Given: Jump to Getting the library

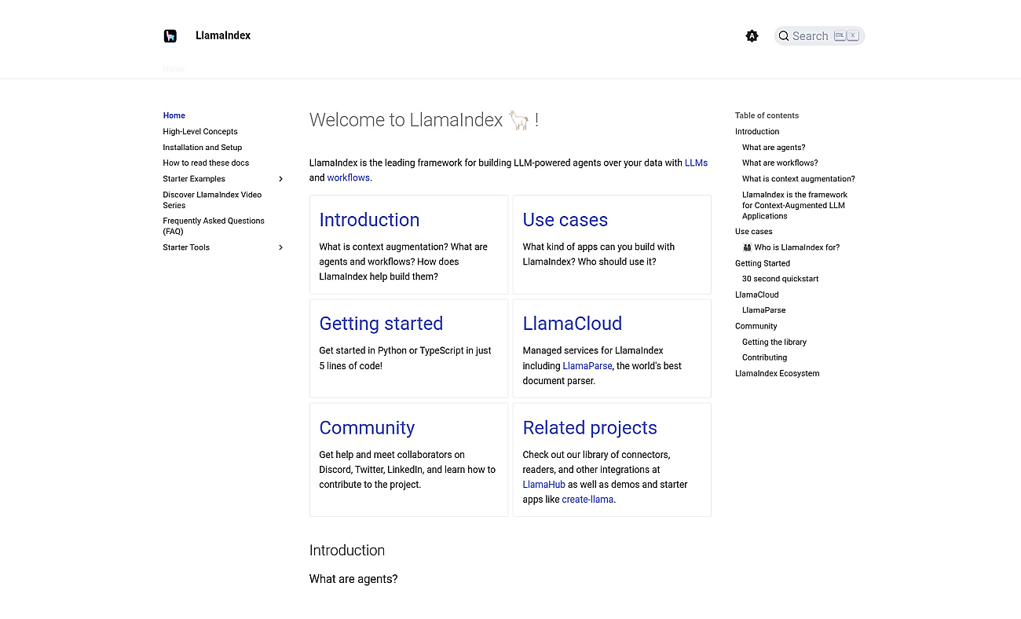Looking at the screenshot, I should (774, 342).
